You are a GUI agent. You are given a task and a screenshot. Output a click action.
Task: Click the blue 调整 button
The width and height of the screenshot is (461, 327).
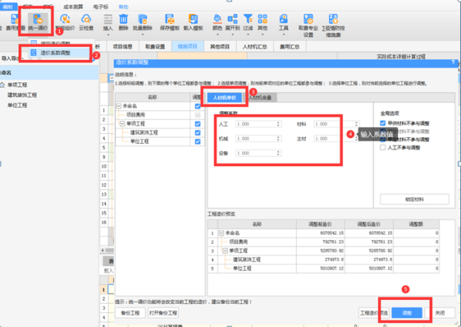pyautogui.click(x=406, y=313)
